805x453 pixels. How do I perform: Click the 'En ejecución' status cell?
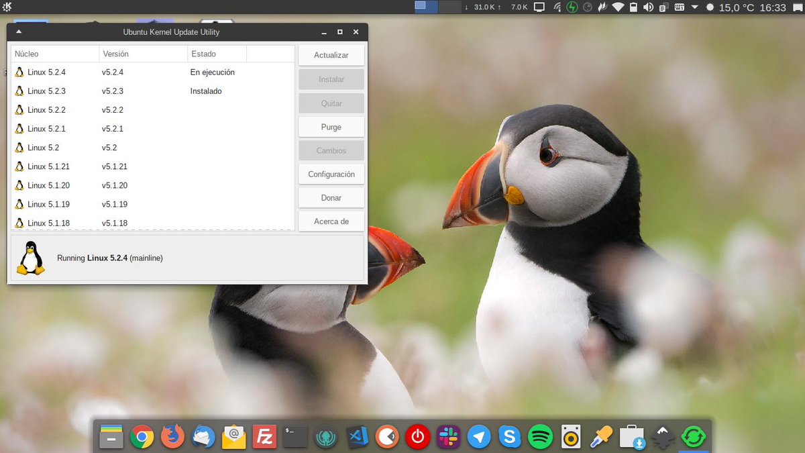coord(213,72)
